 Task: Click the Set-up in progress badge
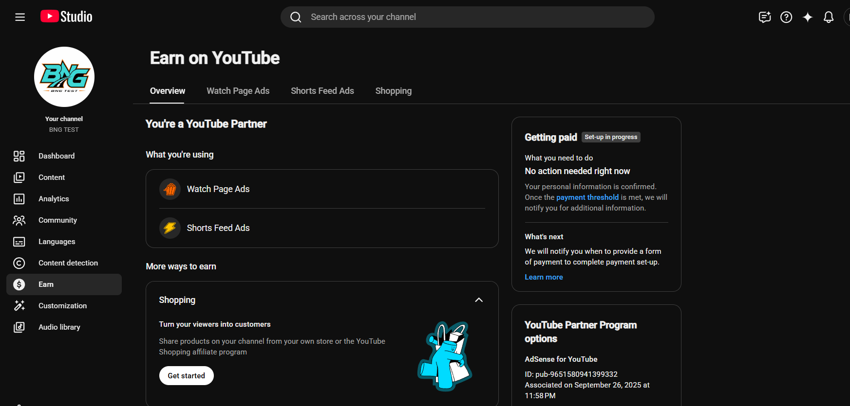[x=611, y=137]
